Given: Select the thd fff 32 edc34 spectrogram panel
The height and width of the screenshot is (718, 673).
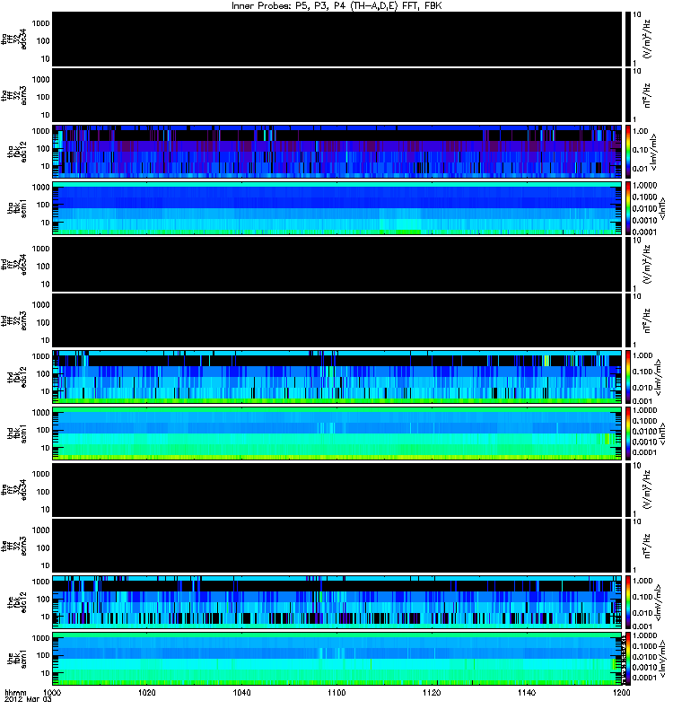Looking at the screenshot, I should click(x=337, y=264).
